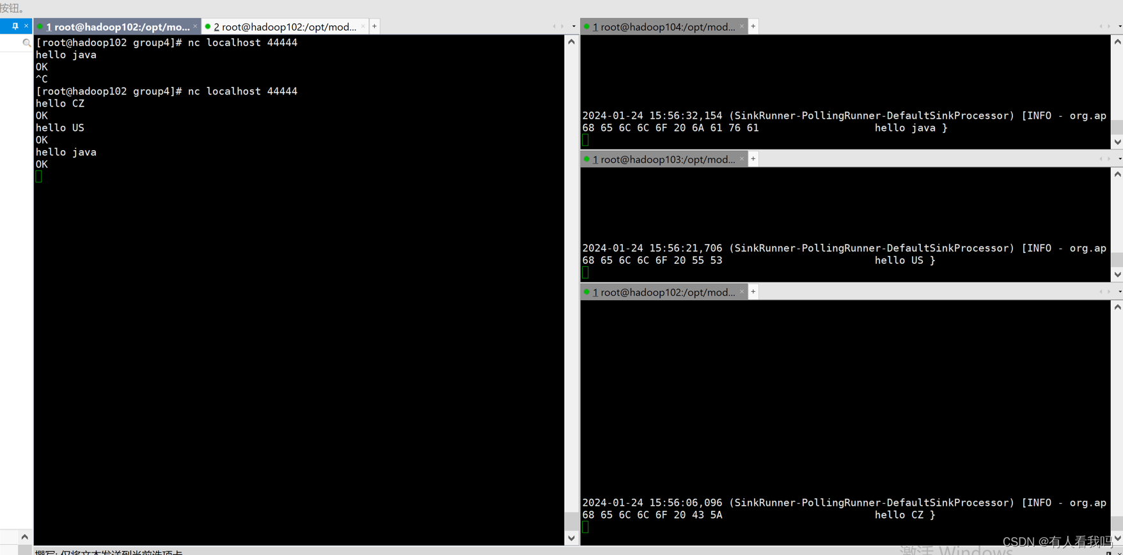The height and width of the screenshot is (555, 1123).
Task: Click the bottom-right terminal's scroll-down arrow
Action: (1117, 538)
